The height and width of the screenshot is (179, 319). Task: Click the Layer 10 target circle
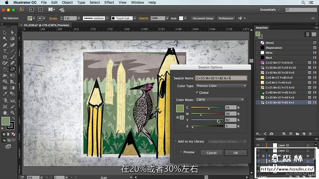(308, 145)
